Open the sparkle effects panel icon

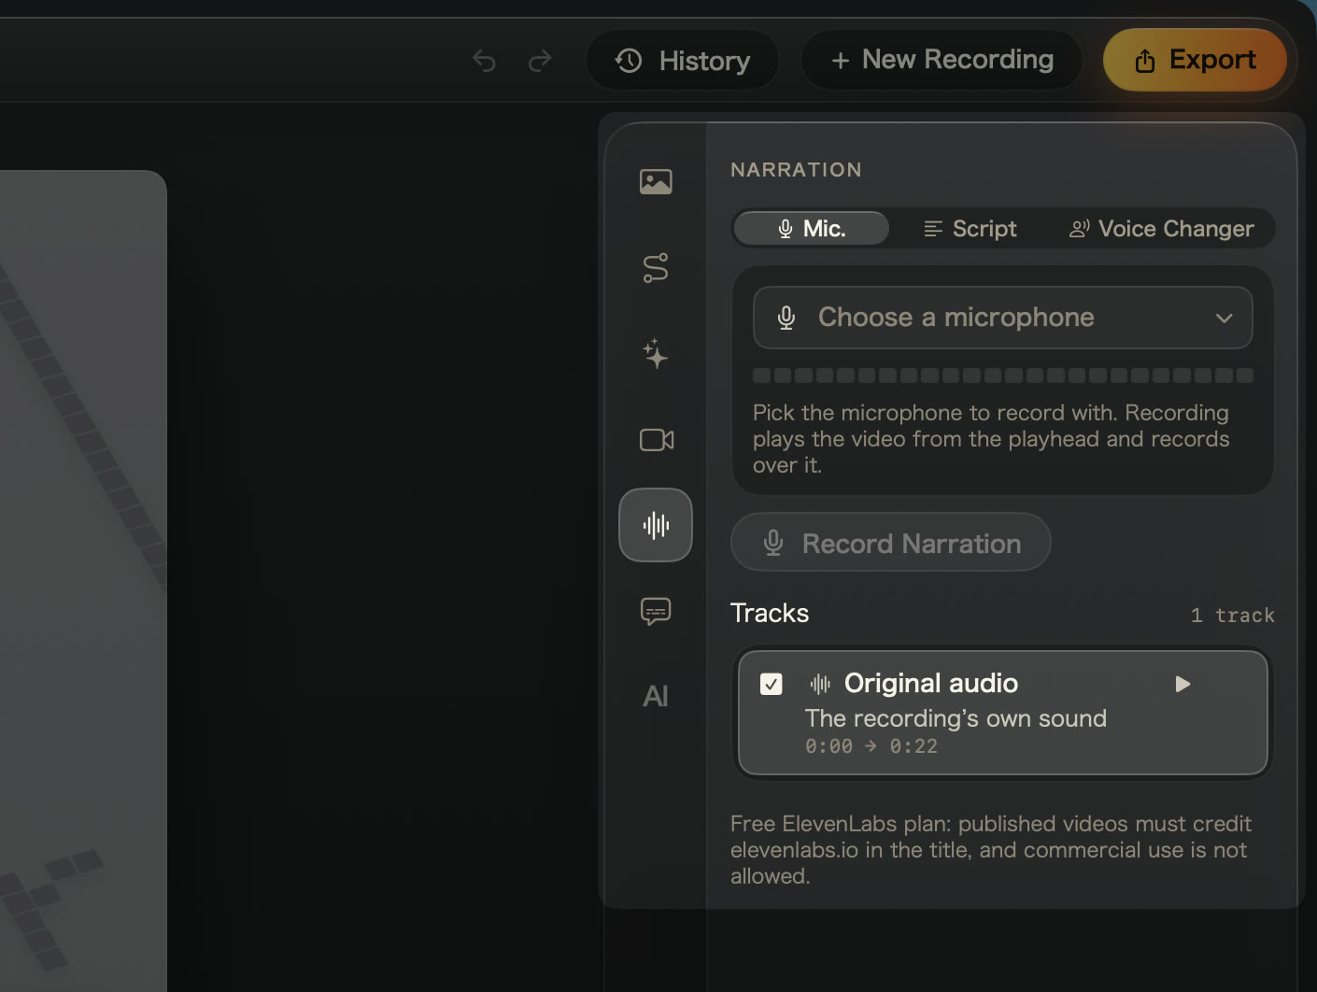pyautogui.click(x=656, y=354)
